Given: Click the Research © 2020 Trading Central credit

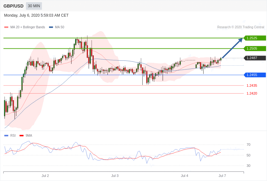Looking at the screenshot, I should click(x=241, y=27).
